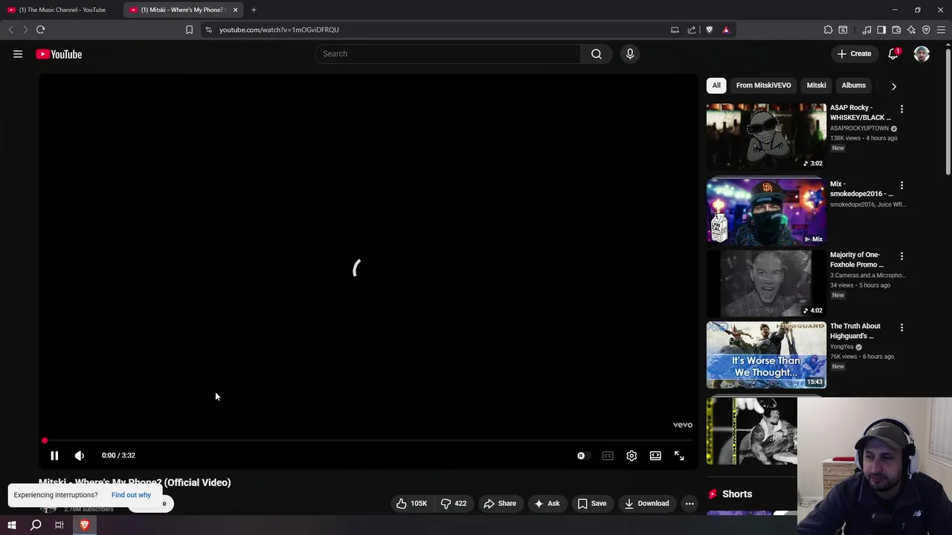Open the ASAPROCKYUPTOWN channel name
The height and width of the screenshot is (535, 952).
859,129
